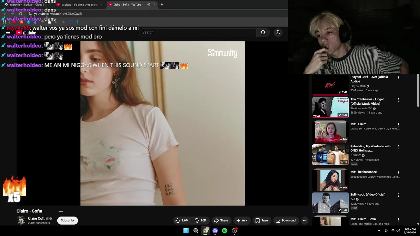Screen dimensions: 420x236
Task: Open Rebuilding My Wardrobe with ONLY Hollister title
Action: (x=370, y=148)
